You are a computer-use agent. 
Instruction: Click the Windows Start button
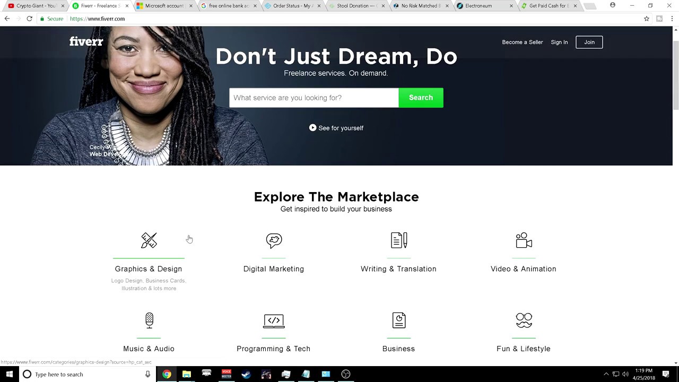[10, 374]
